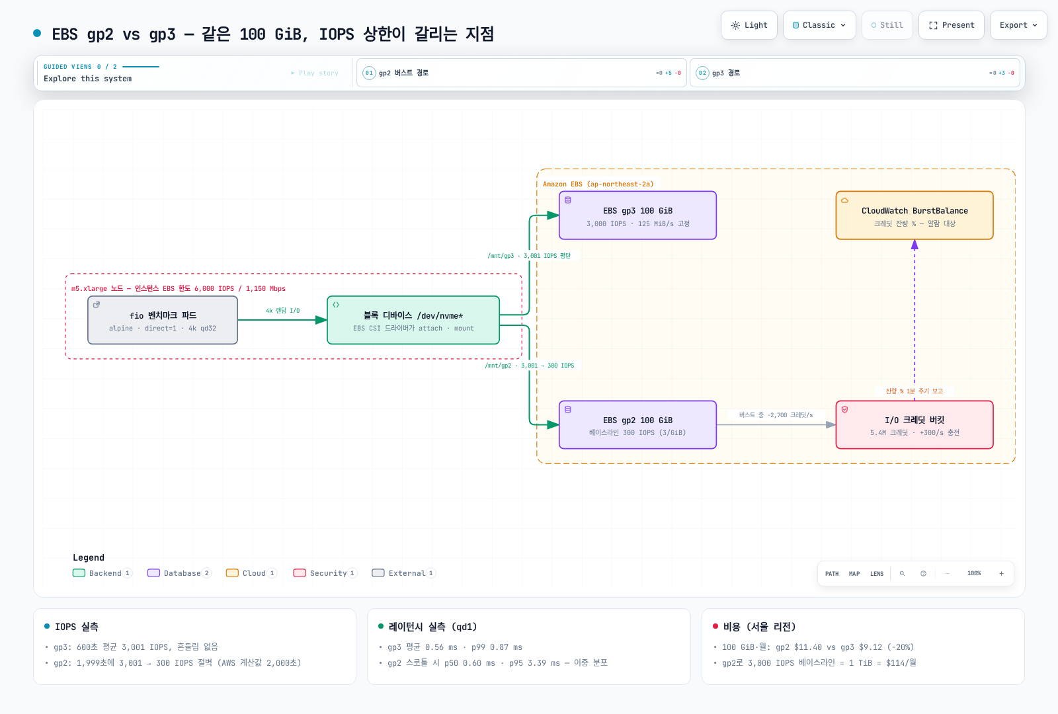Switch to Light theme
Image resolution: width=1058 pixels, height=714 pixels.
click(x=749, y=25)
